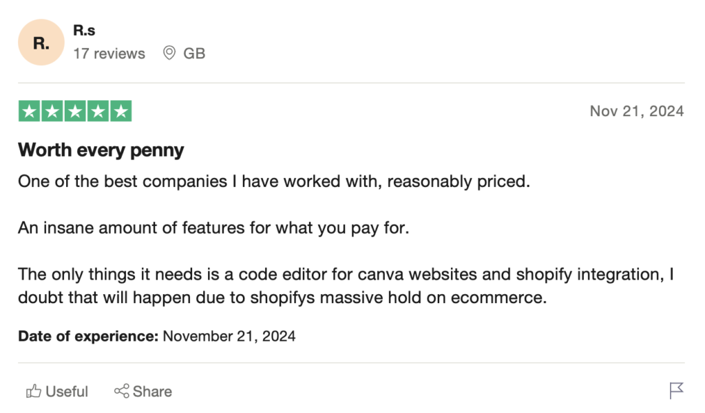
Task: Click the first green rating star
Action: [29, 111]
